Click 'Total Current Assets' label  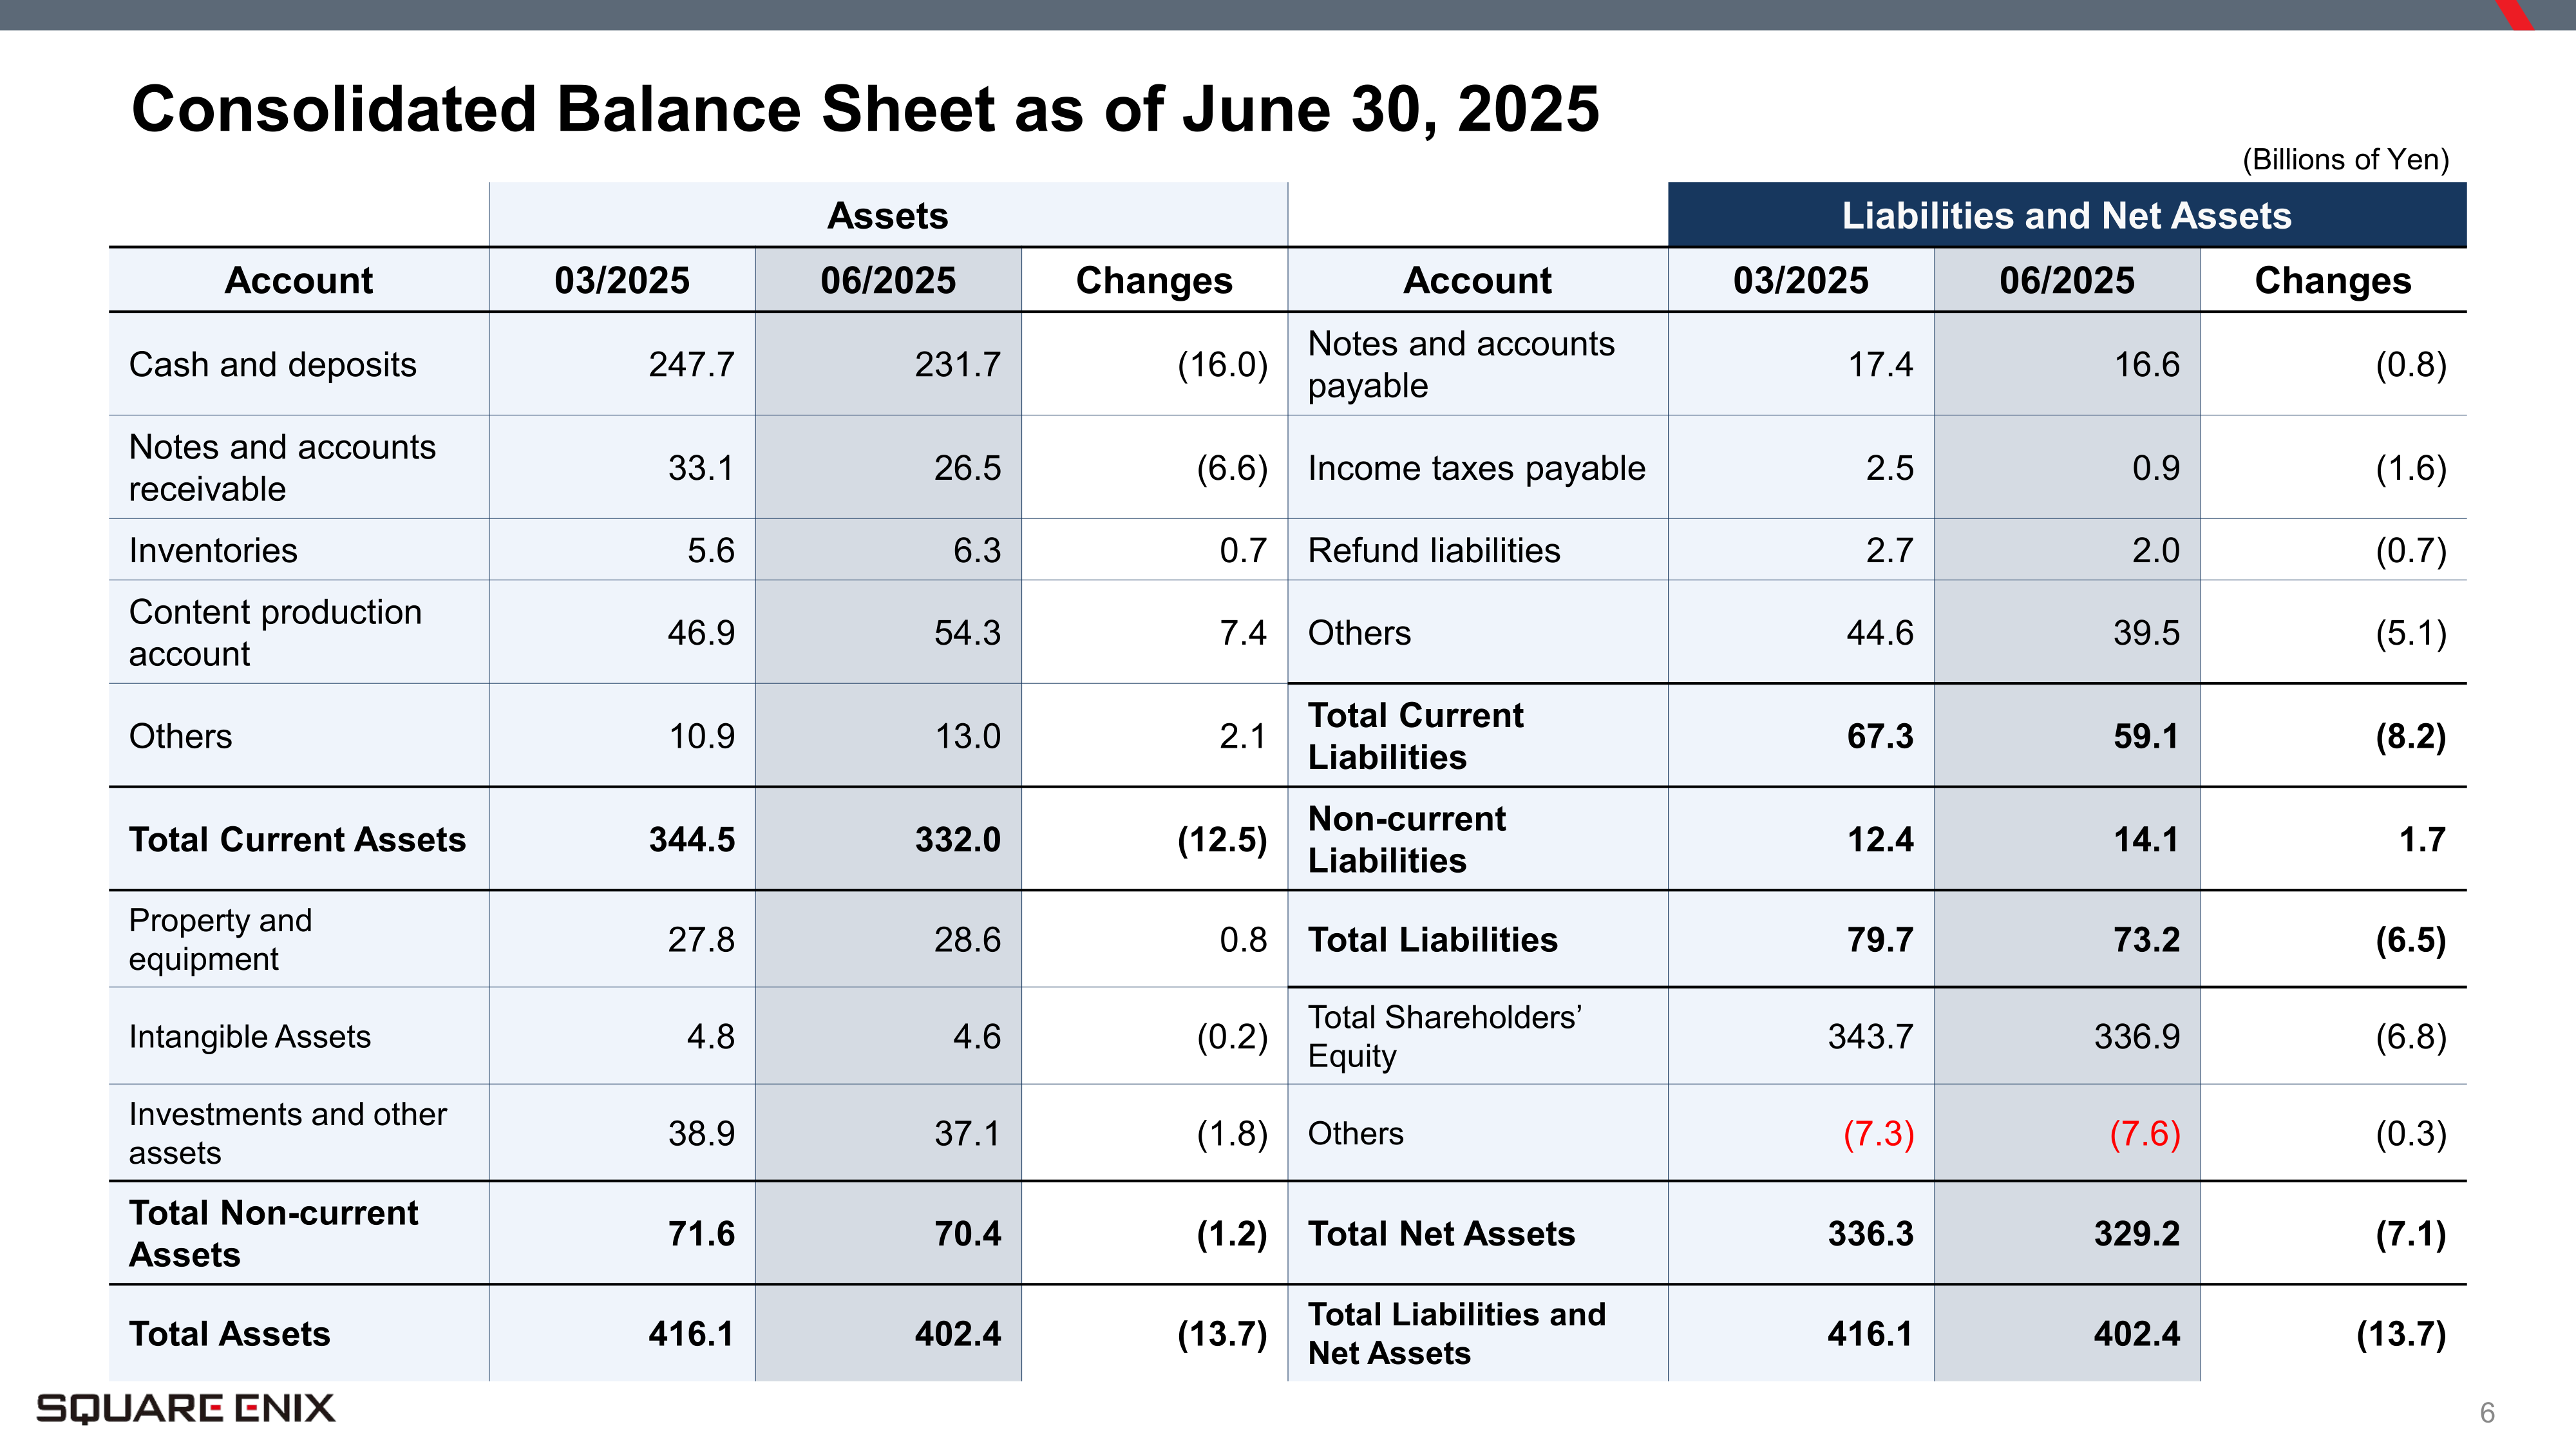[x=297, y=839]
